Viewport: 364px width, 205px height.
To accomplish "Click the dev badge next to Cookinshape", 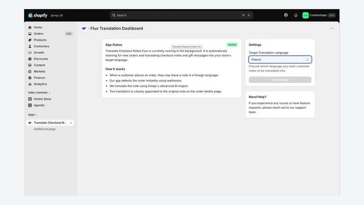I will [332, 15].
